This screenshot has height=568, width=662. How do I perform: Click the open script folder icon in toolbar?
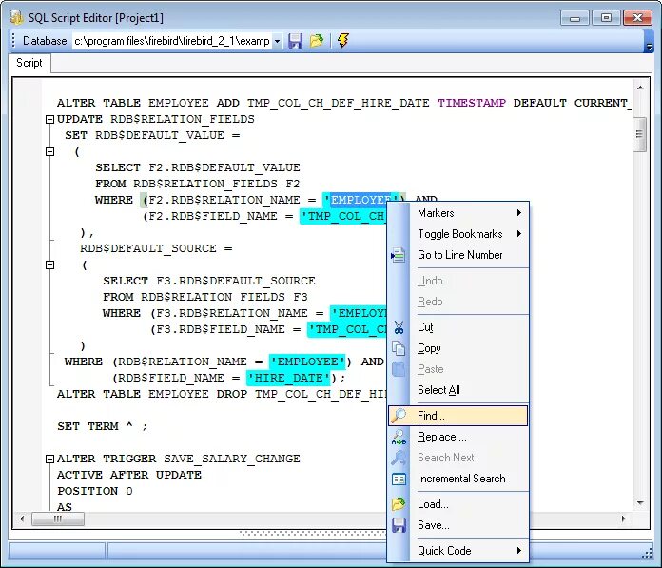click(x=317, y=41)
